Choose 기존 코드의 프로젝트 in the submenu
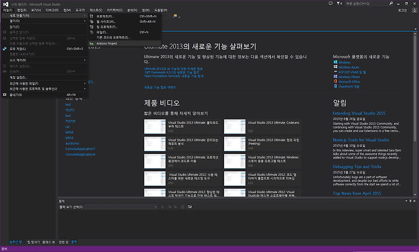The width and height of the screenshot is (419, 252). [125, 38]
